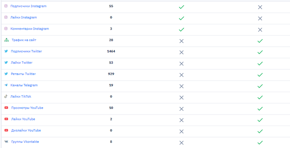Click the green sitemap icon for Трафик на сайт

click(x=7, y=40)
